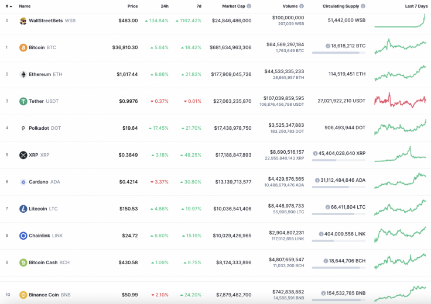Click Ethereum circulating supply 114,519,451 ETH
The width and height of the screenshot is (431, 304).
pos(347,74)
